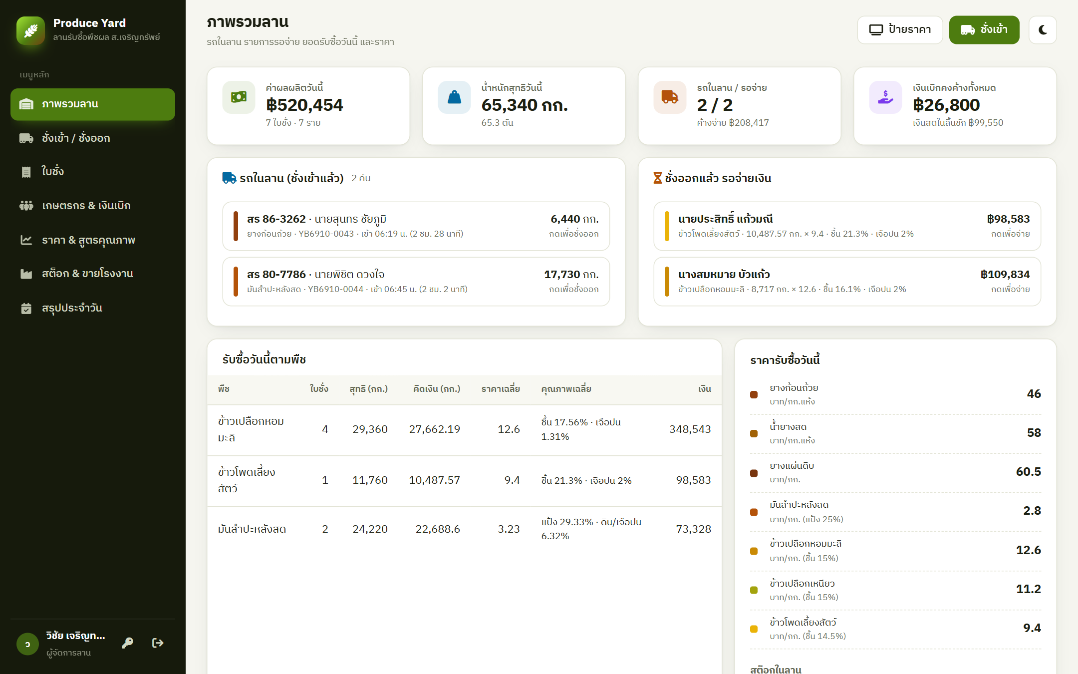
Task: Click the คุณภาพเฉลี่ย column header
Action: (566, 389)
